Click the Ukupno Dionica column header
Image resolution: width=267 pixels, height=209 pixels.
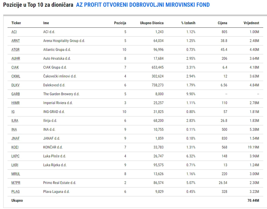tap(152, 23)
